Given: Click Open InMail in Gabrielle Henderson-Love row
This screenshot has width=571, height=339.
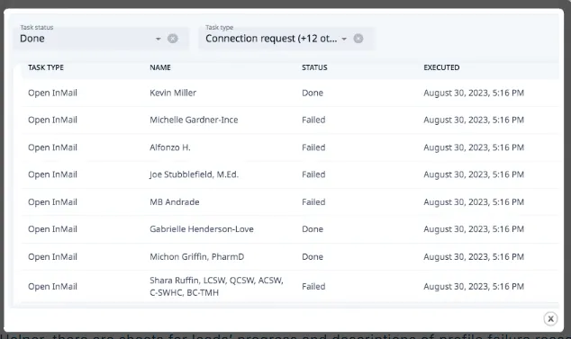Looking at the screenshot, I should tap(52, 229).
